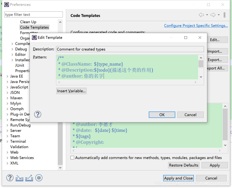Expand the JavaScript tree node
232x188 pixels.
coord(7,87)
